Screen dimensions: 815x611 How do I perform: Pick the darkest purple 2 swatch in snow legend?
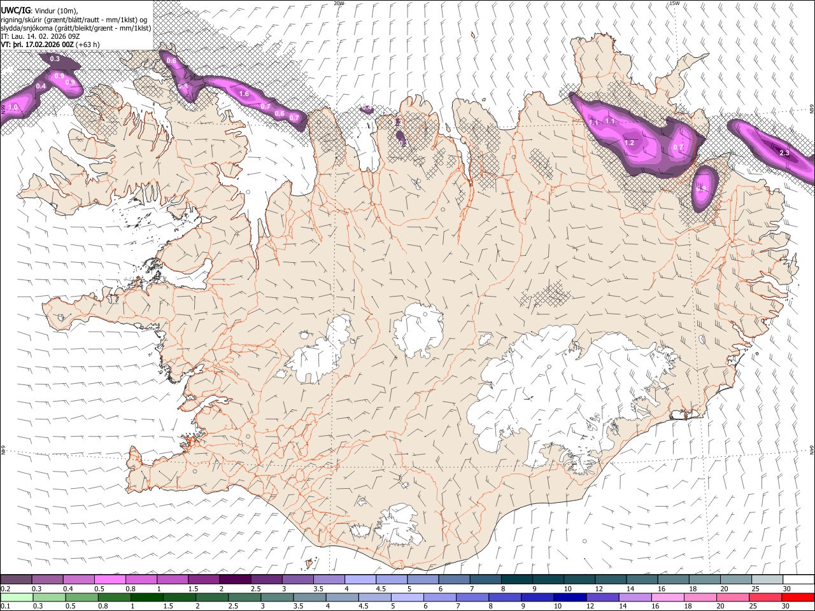[x=234, y=579]
